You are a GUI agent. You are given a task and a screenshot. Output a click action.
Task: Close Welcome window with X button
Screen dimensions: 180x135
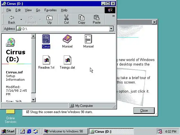click(154, 22)
